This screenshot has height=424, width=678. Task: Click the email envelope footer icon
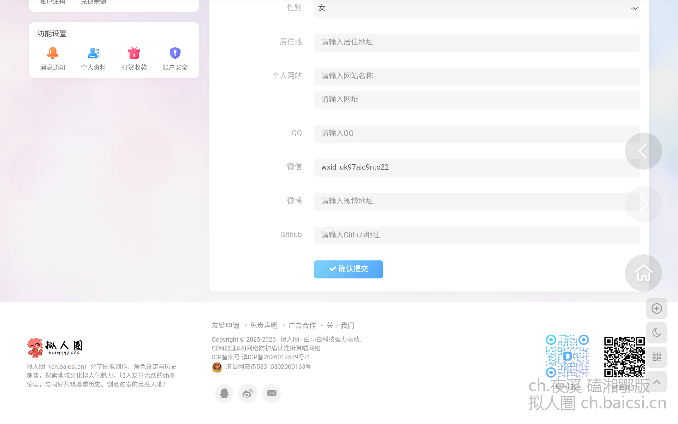tap(272, 393)
